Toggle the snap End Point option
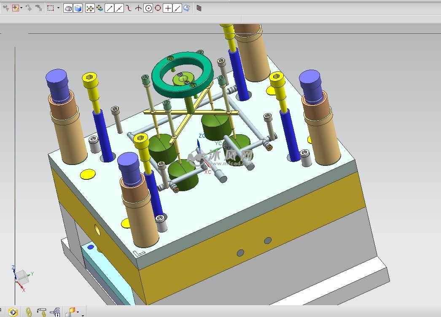Screen dimensions: 441x317 click(109, 8)
